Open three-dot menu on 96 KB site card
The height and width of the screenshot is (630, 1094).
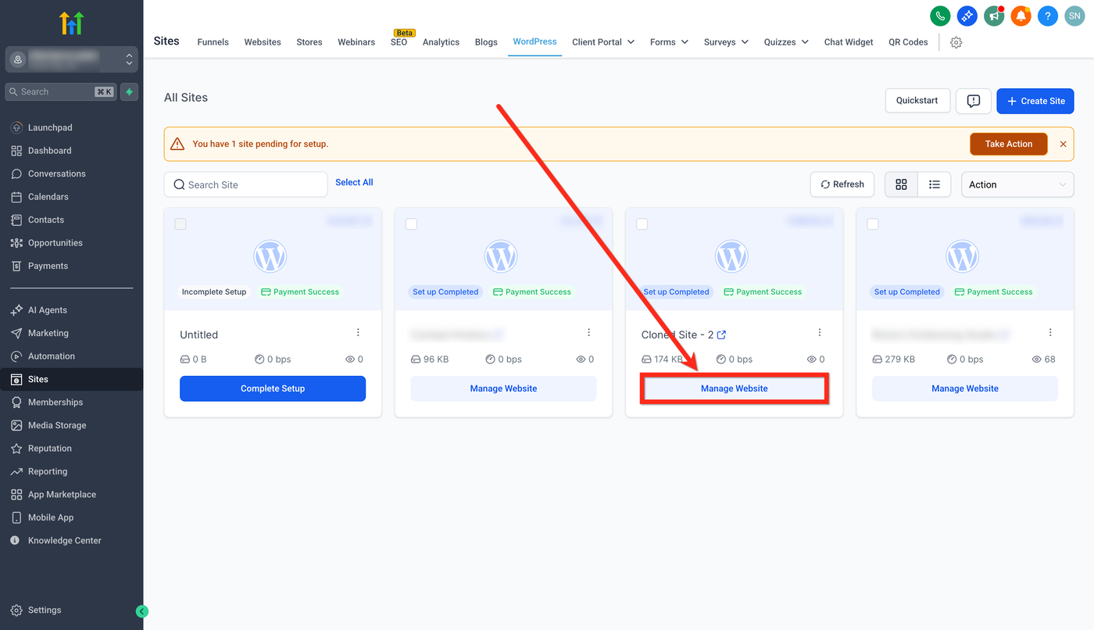(589, 332)
